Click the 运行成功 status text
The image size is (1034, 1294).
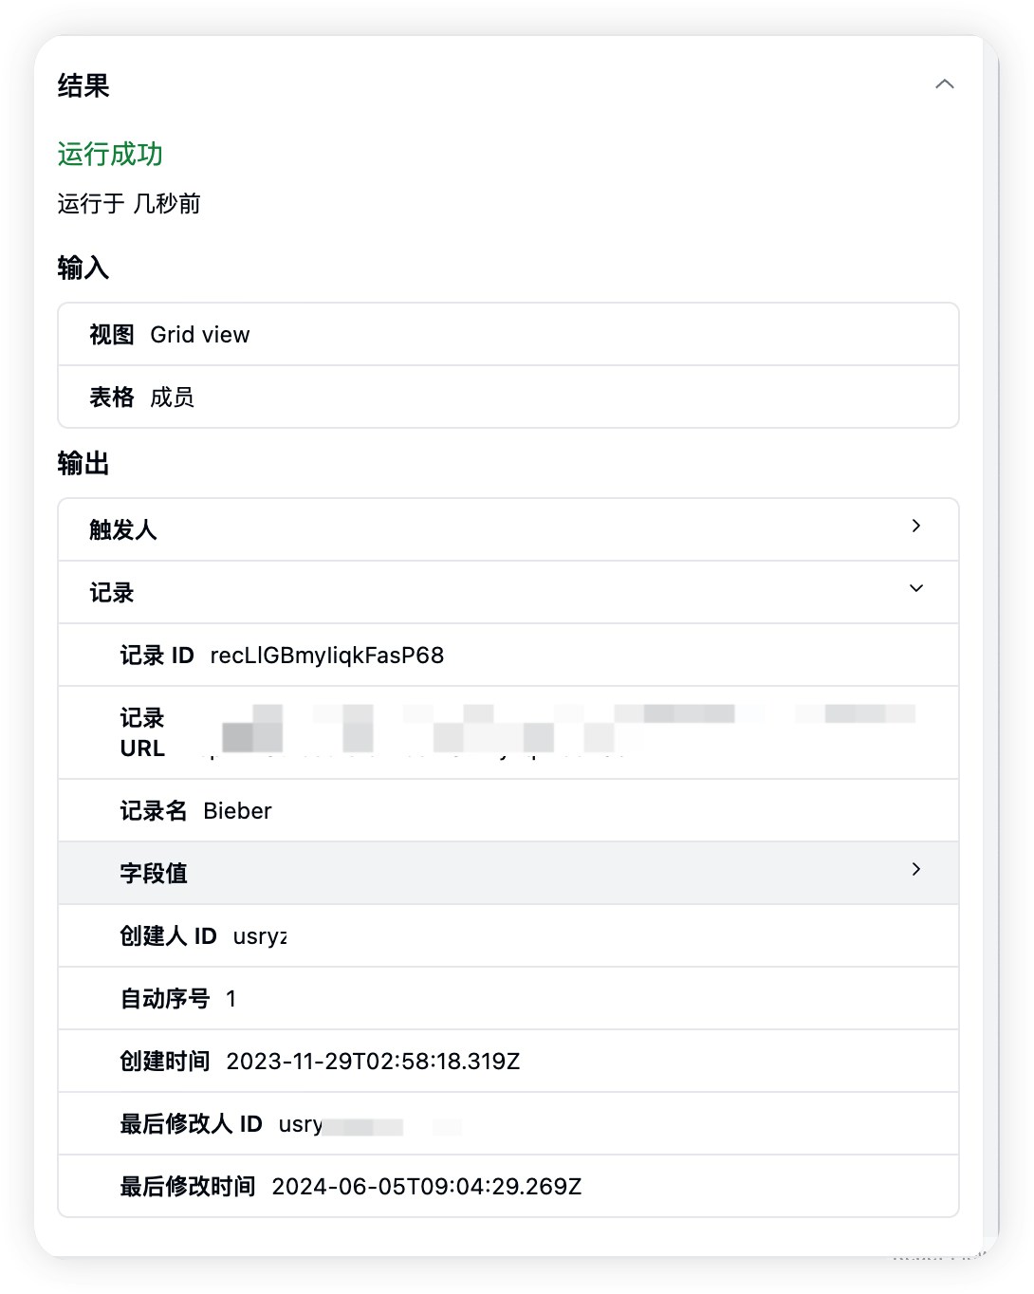pos(110,154)
